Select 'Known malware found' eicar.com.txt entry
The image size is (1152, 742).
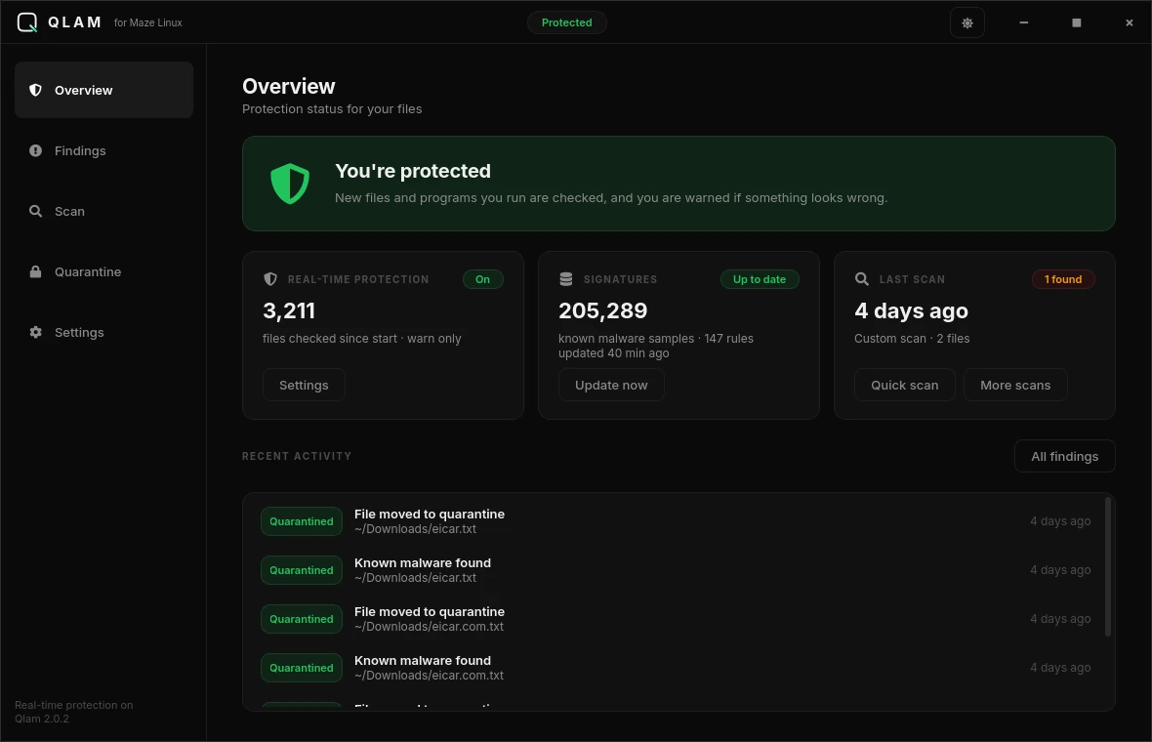pos(676,668)
